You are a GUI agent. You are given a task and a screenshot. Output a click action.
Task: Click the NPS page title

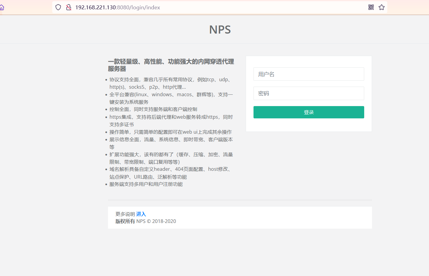click(220, 29)
